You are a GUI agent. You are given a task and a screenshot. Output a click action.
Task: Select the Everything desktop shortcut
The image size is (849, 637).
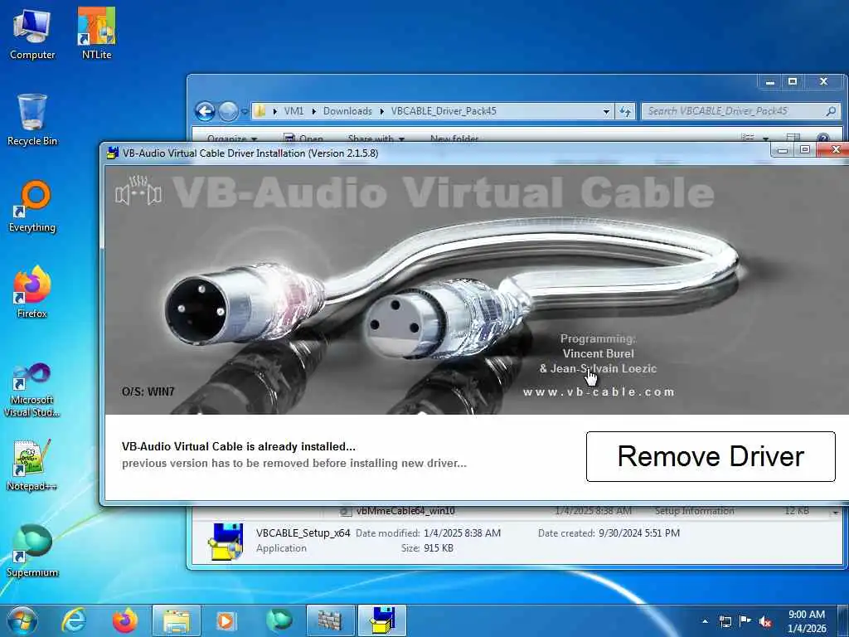click(x=32, y=207)
